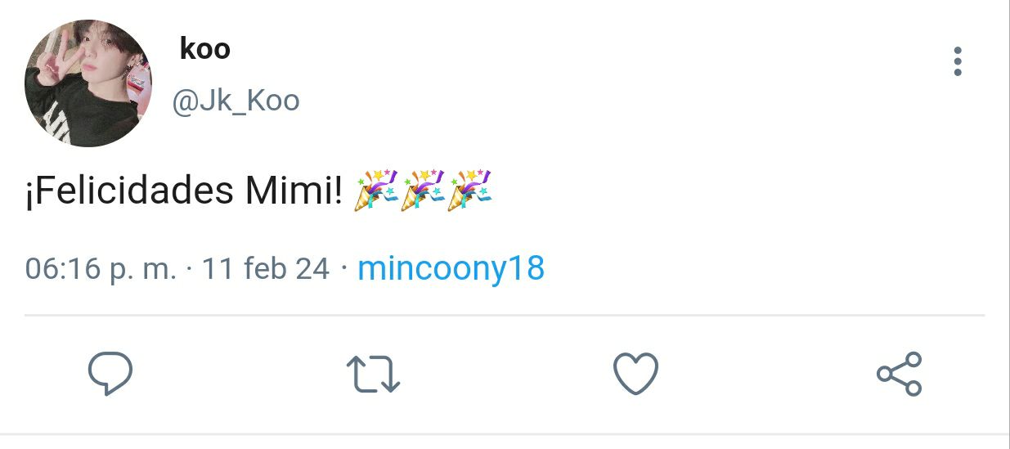Image resolution: width=1010 pixels, height=449 pixels.
Task: Open the reply speech bubble icon
Action: coord(110,374)
